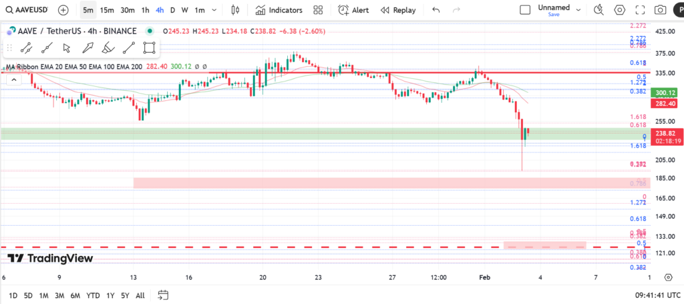Open chart settings hexagon icon
Image resolution: width=684 pixels, height=304 pixels.
(619, 10)
